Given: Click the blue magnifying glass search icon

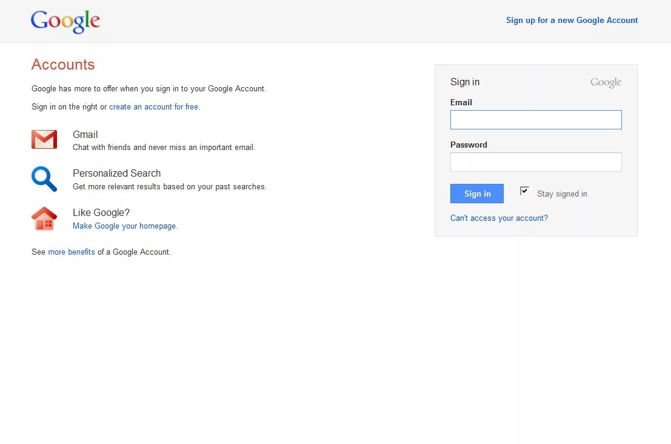Looking at the screenshot, I should click(x=44, y=179).
